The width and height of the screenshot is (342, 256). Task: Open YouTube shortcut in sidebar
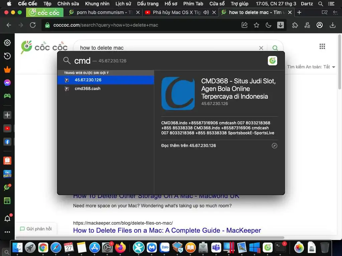pos(7,128)
